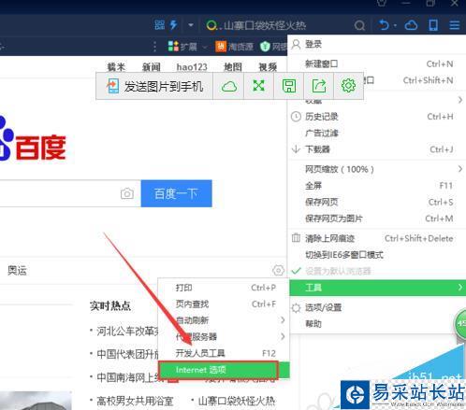Click the cloud upload icon in image toolbar
This screenshot has width=466, height=410.
pyautogui.click(x=229, y=86)
